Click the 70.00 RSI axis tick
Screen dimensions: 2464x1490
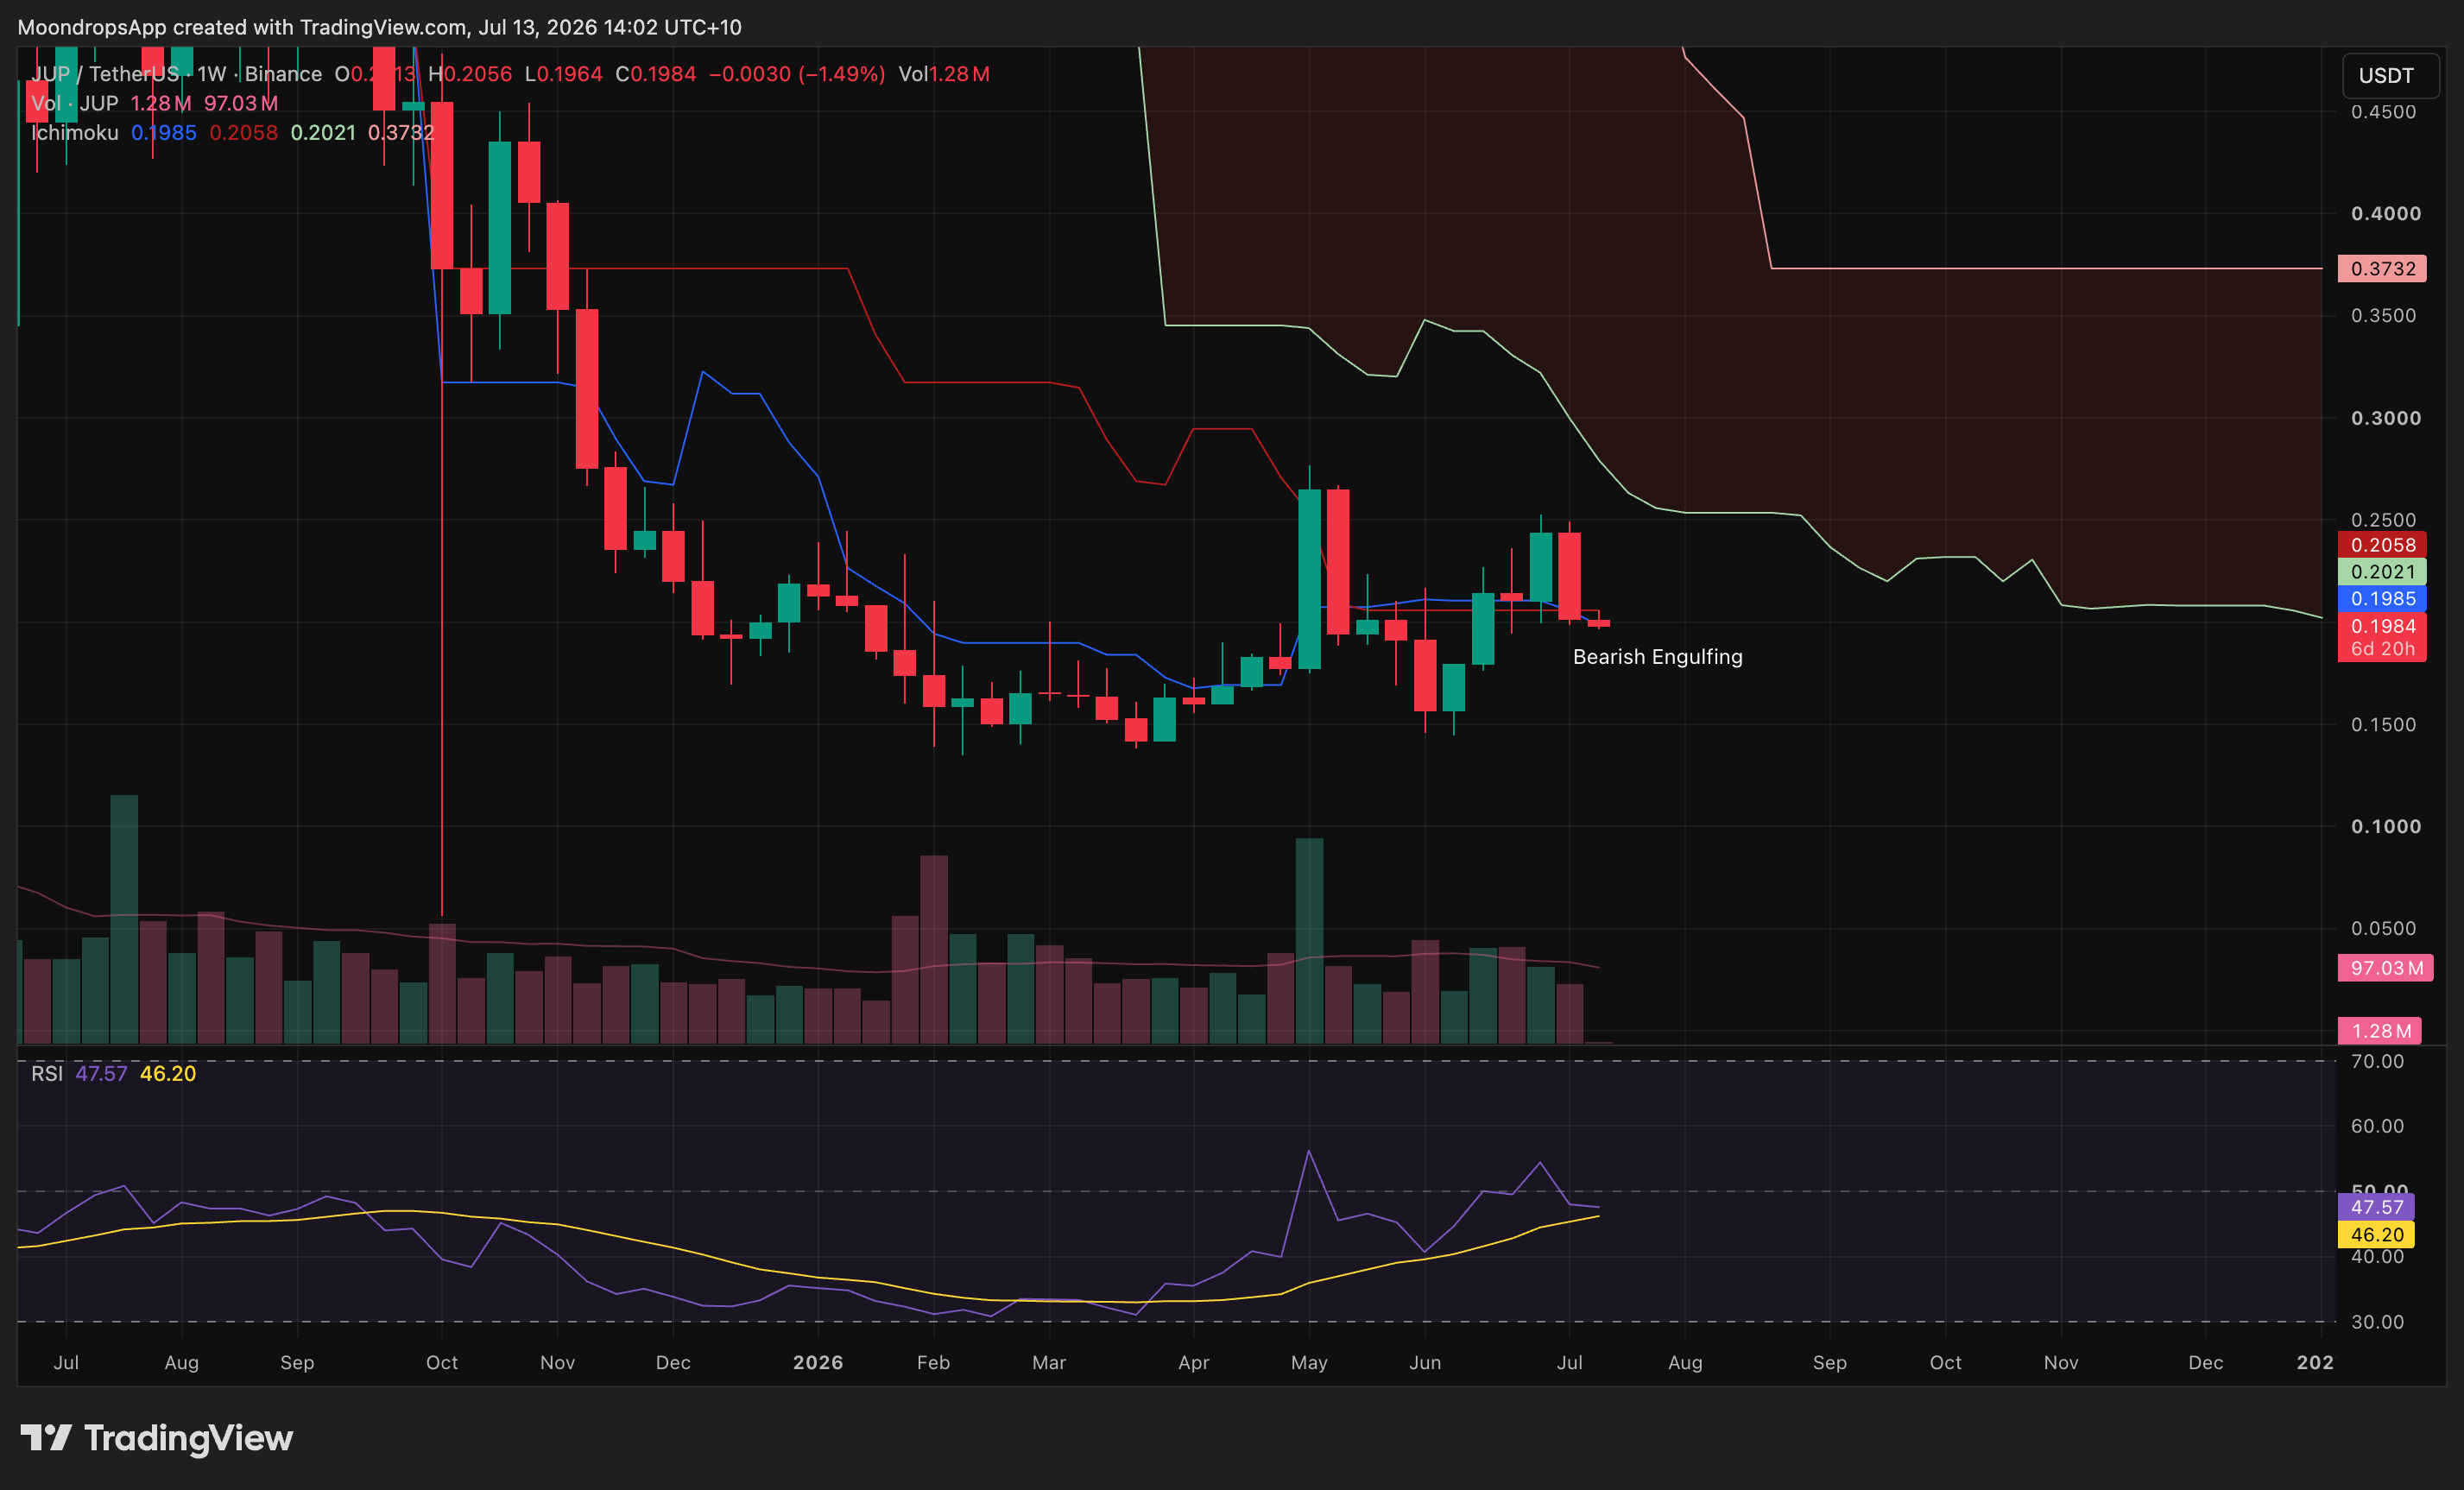pos(2377,1061)
